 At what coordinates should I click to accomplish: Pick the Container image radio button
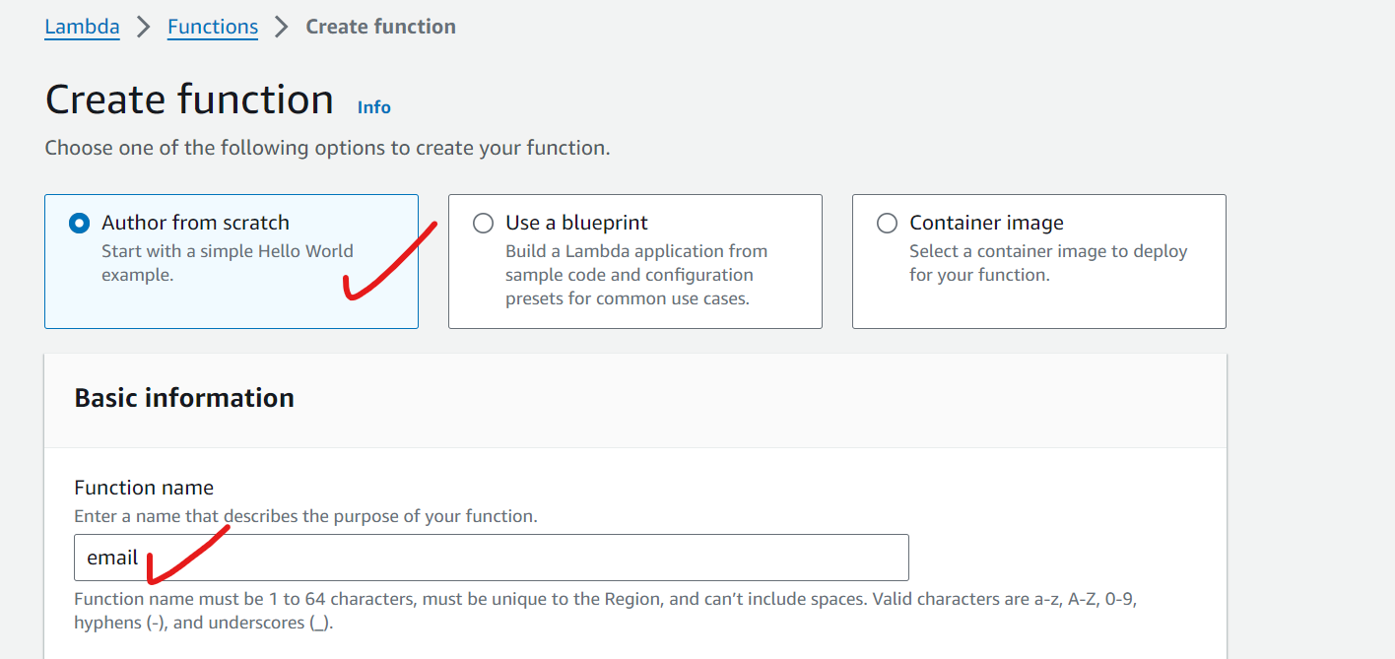[887, 224]
